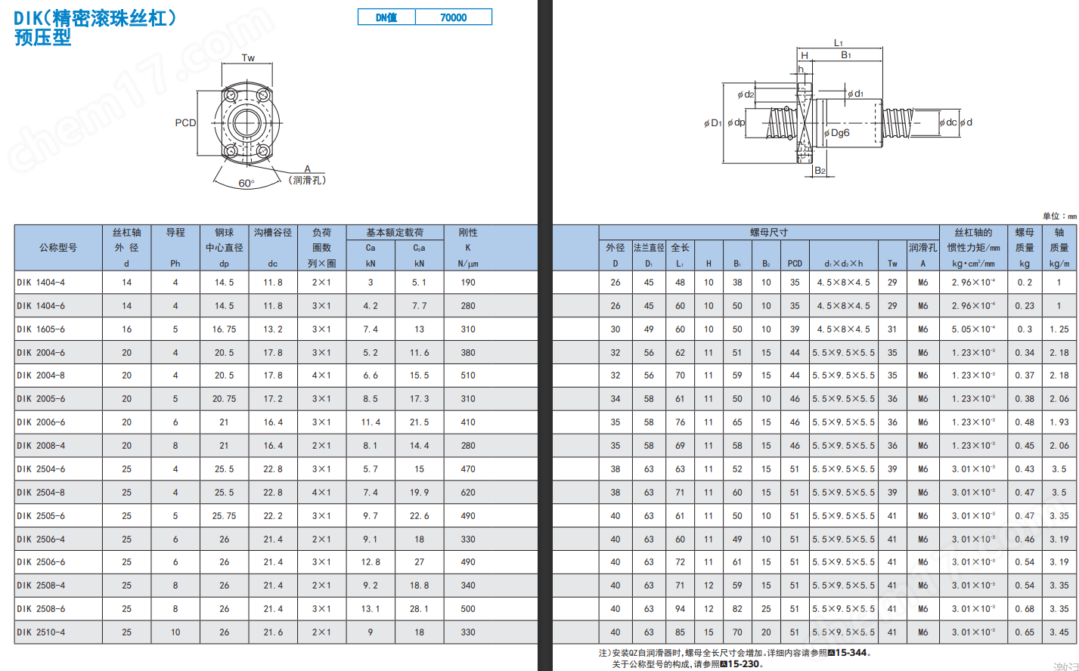Screen dimensions: 1079x671
Task: Select the DIK 2008-4 row label
Action: point(41,446)
